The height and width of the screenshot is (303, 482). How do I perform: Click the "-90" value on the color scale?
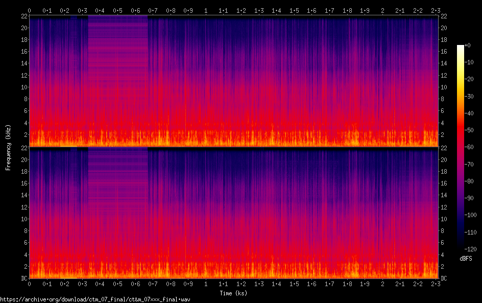(469, 198)
